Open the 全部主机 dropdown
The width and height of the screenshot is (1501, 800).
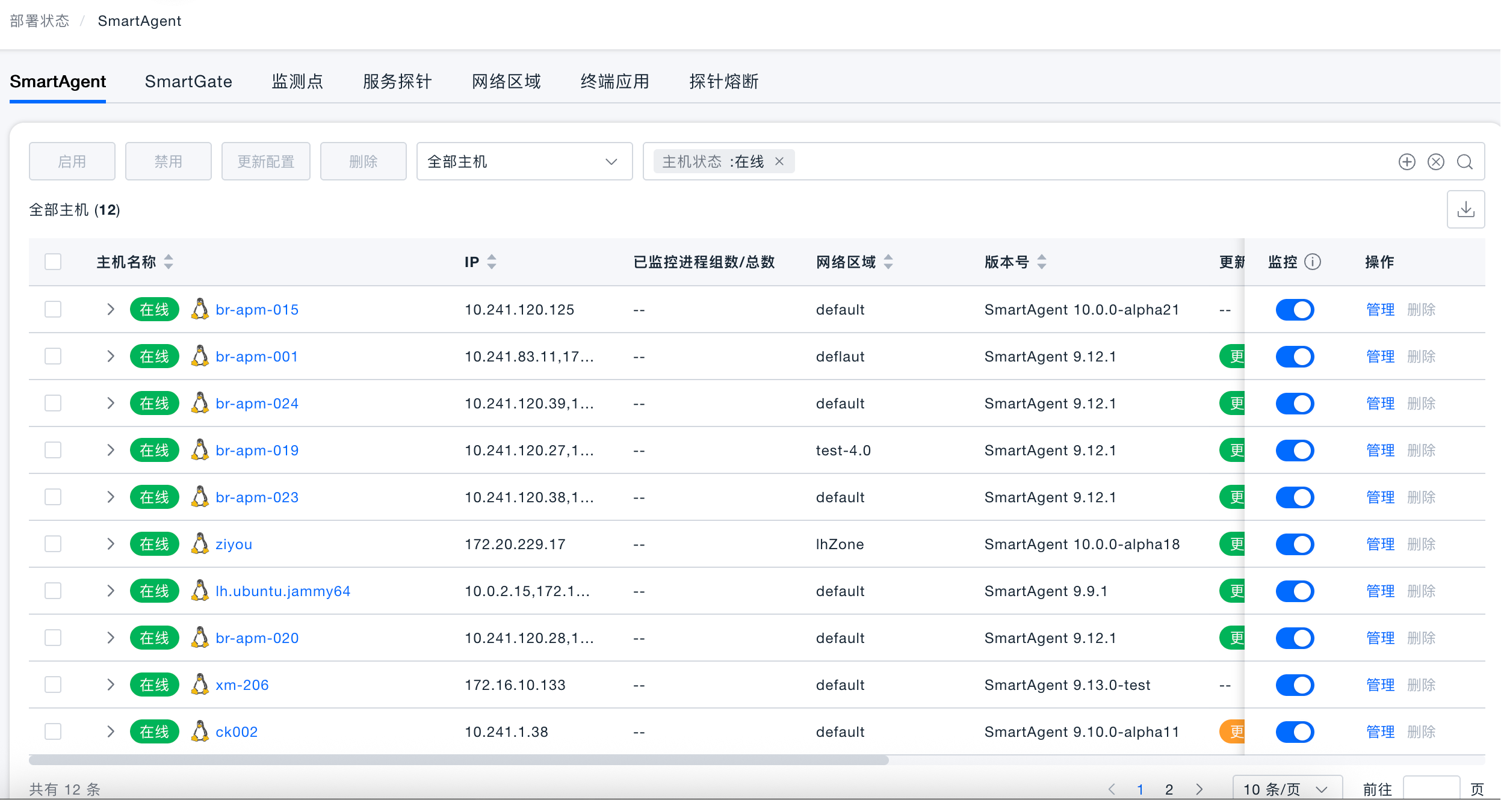coord(524,161)
